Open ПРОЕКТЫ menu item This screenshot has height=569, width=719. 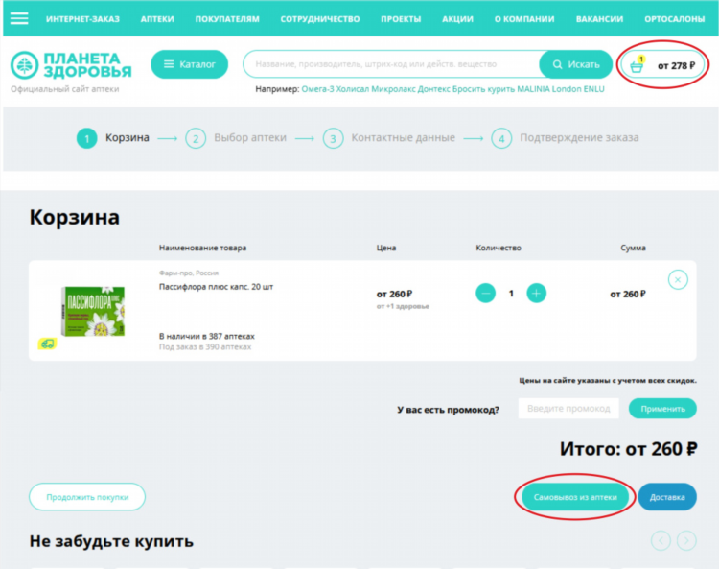[401, 19]
